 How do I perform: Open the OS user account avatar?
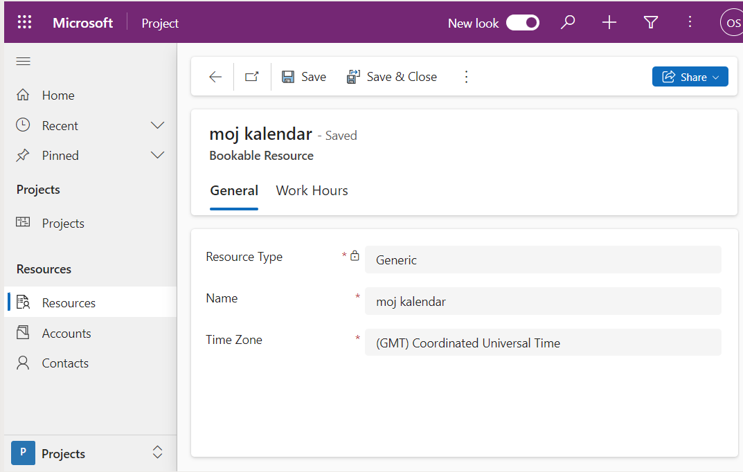coord(731,23)
